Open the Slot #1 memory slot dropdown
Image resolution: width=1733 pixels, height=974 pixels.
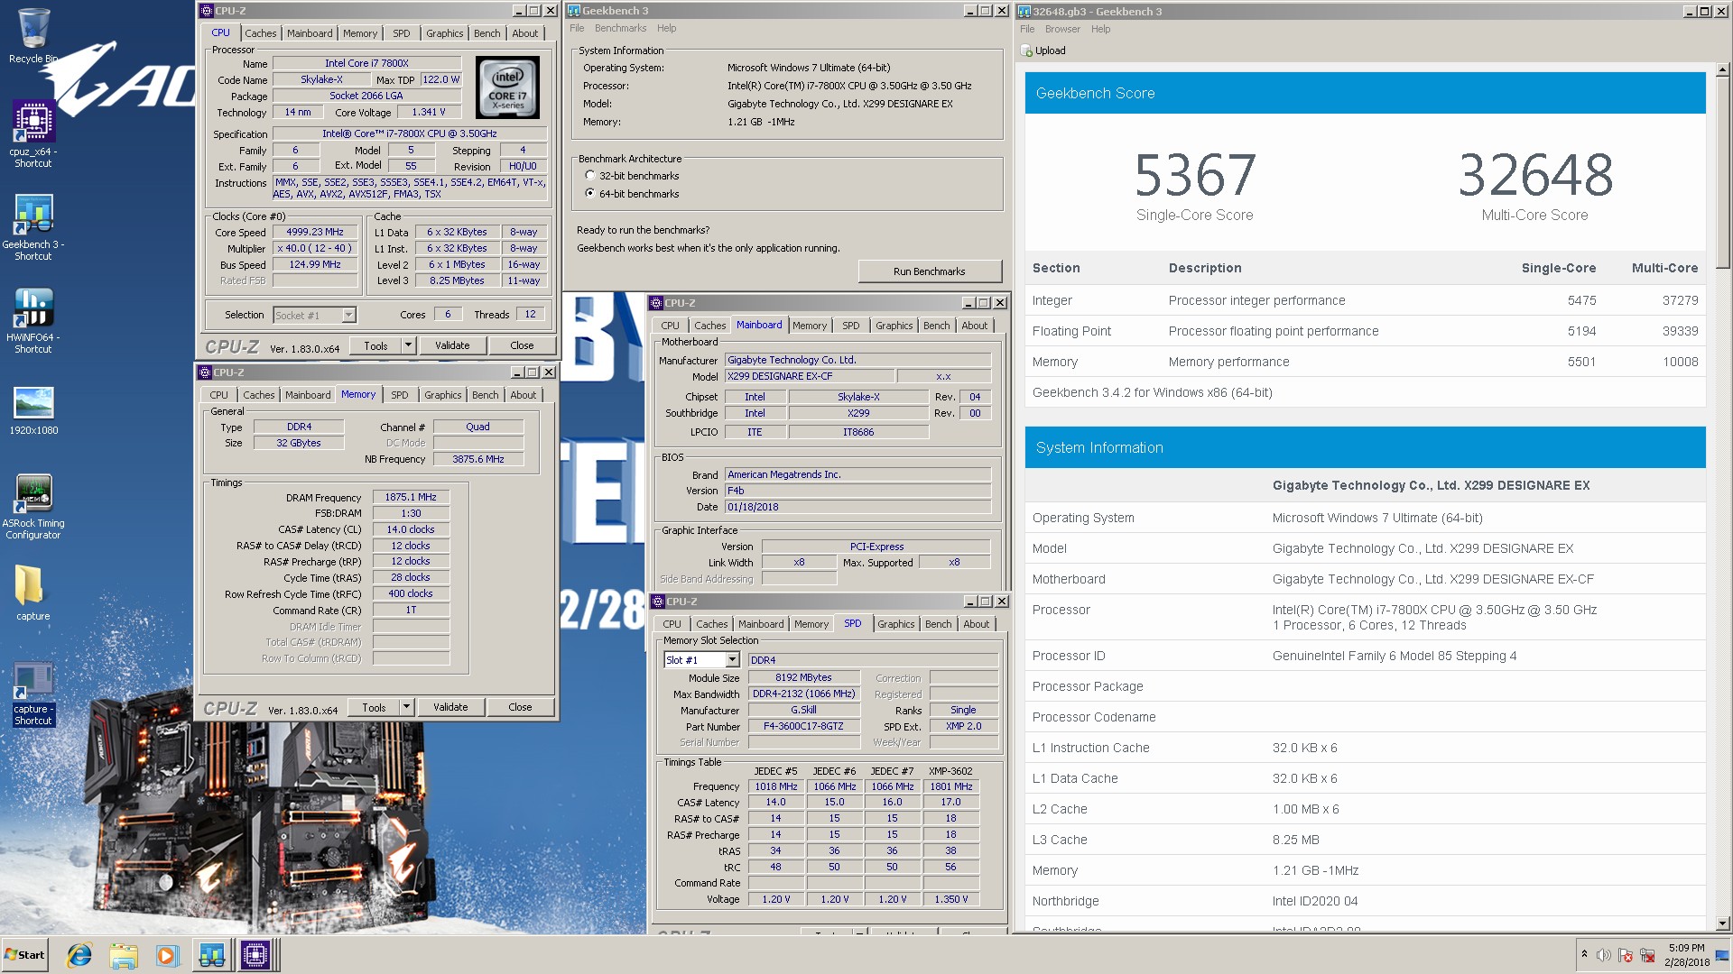pos(732,660)
